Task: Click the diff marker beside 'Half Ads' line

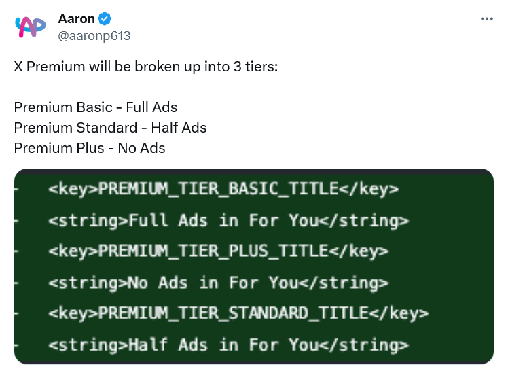Action: (x=16, y=344)
